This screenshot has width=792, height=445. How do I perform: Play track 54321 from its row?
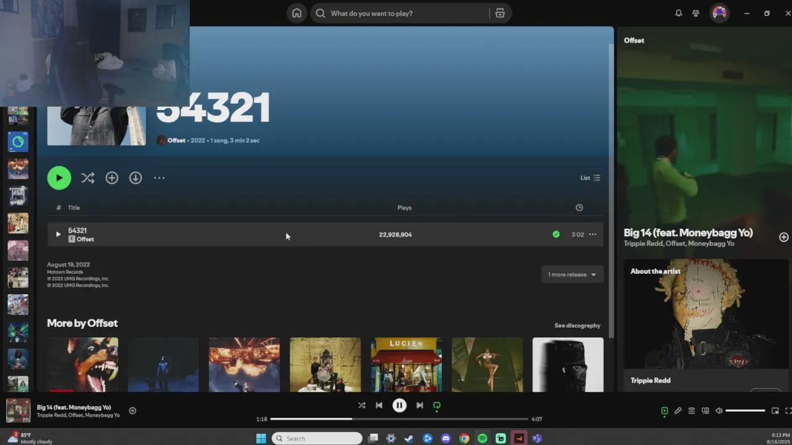click(x=58, y=234)
